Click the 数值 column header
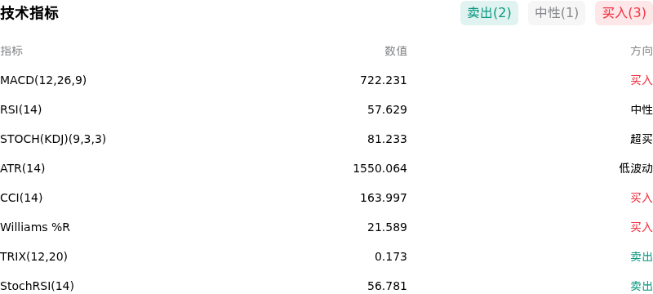This screenshot has height=294, width=653. click(396, 51)
